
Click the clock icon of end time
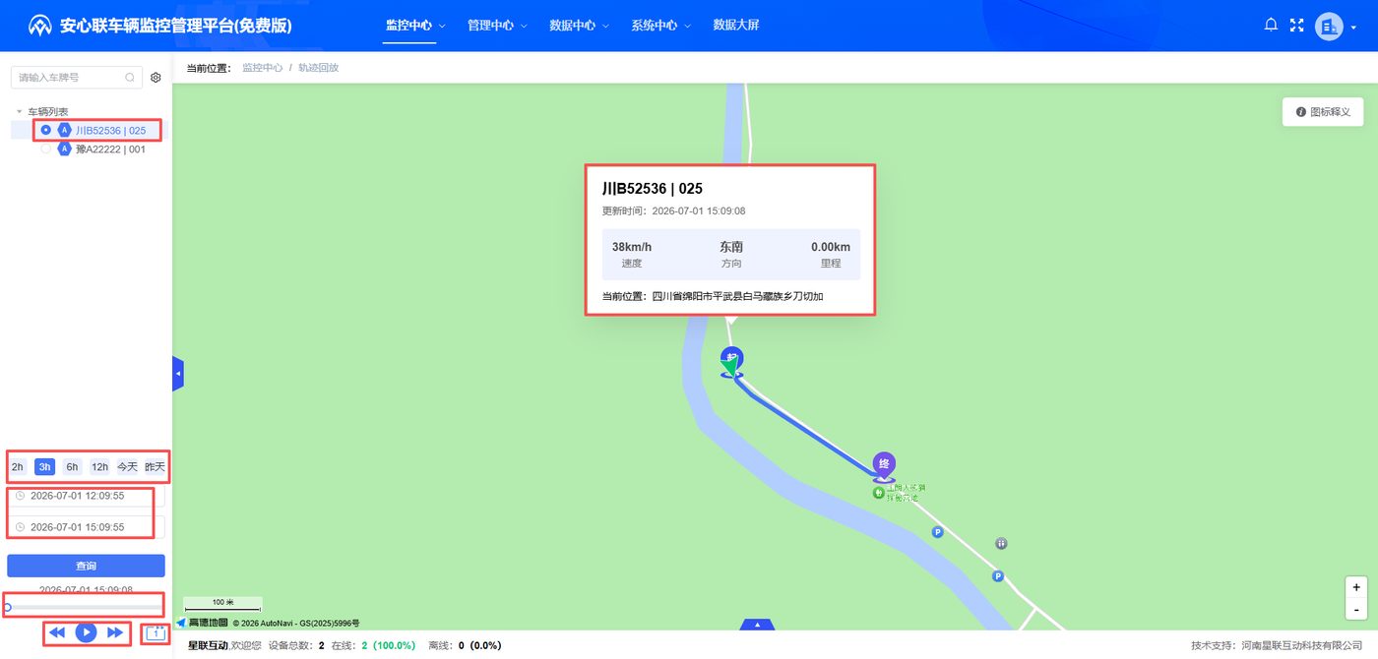20,527
